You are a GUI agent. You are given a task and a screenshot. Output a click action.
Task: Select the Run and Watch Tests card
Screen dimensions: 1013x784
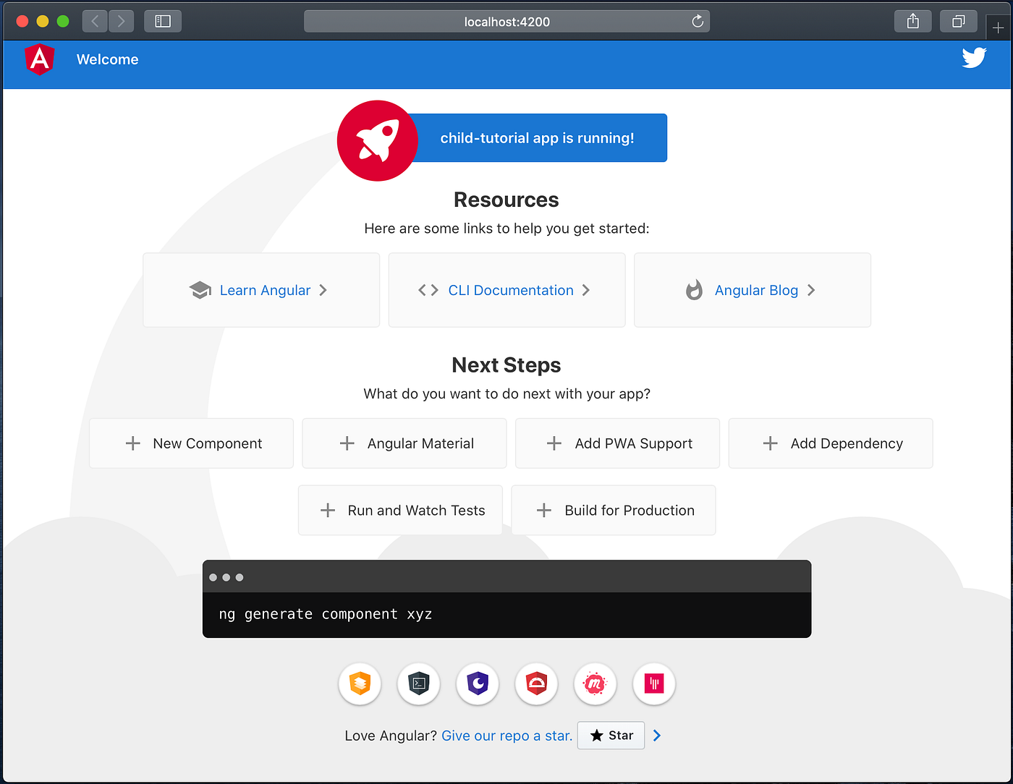[400, 511]
